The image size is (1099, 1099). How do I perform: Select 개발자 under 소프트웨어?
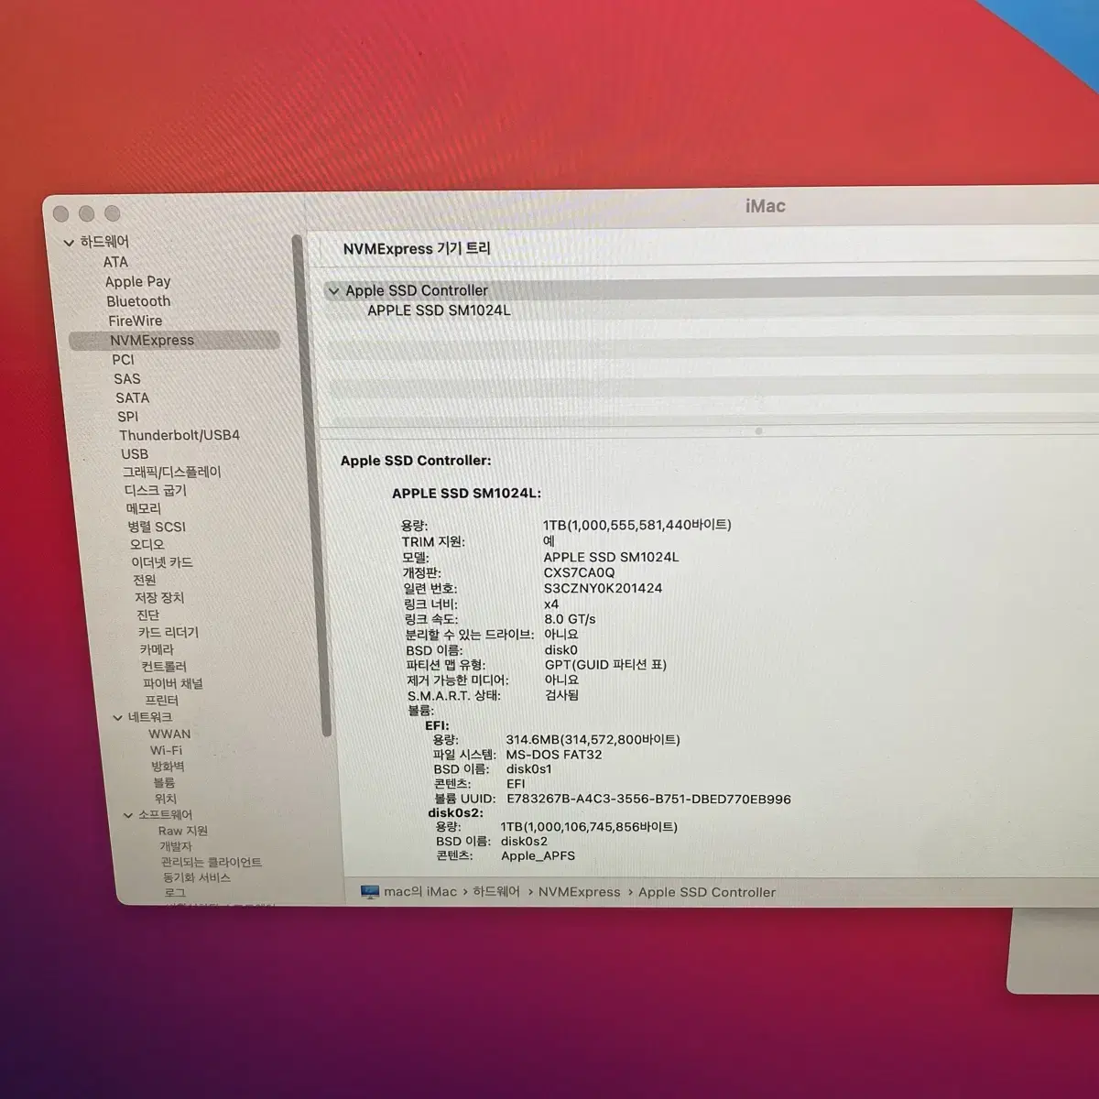[x=175, y=847]
